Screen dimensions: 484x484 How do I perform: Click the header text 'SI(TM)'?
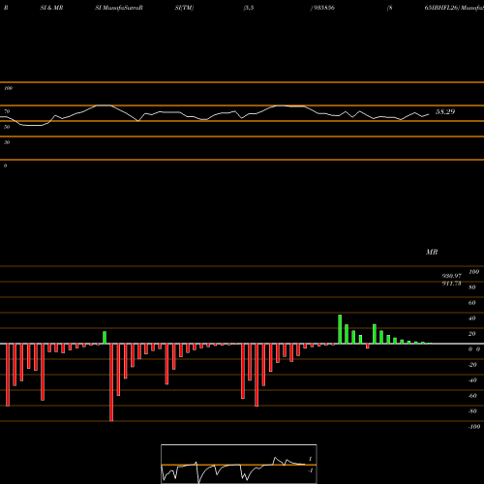[x=184, y=8]
